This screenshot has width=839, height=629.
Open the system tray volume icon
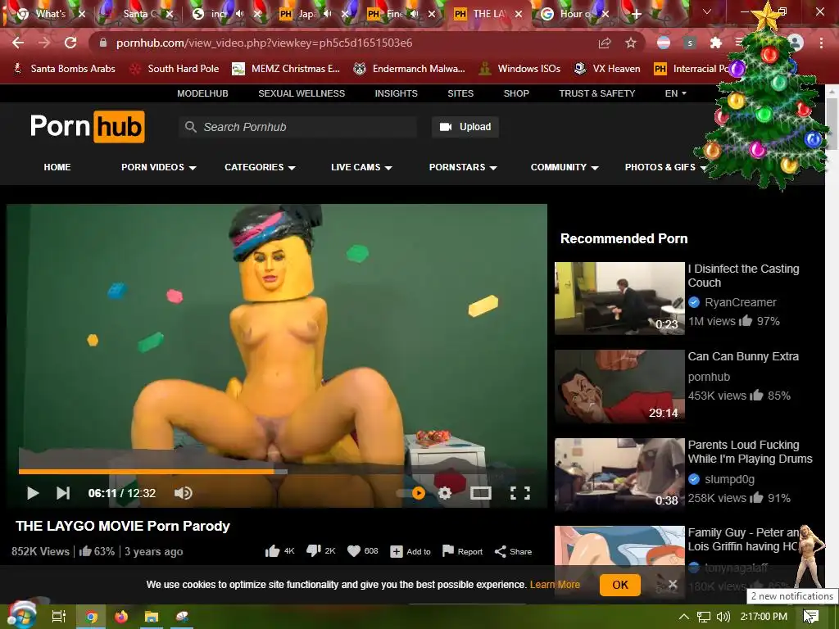click(x=723, y=617)
